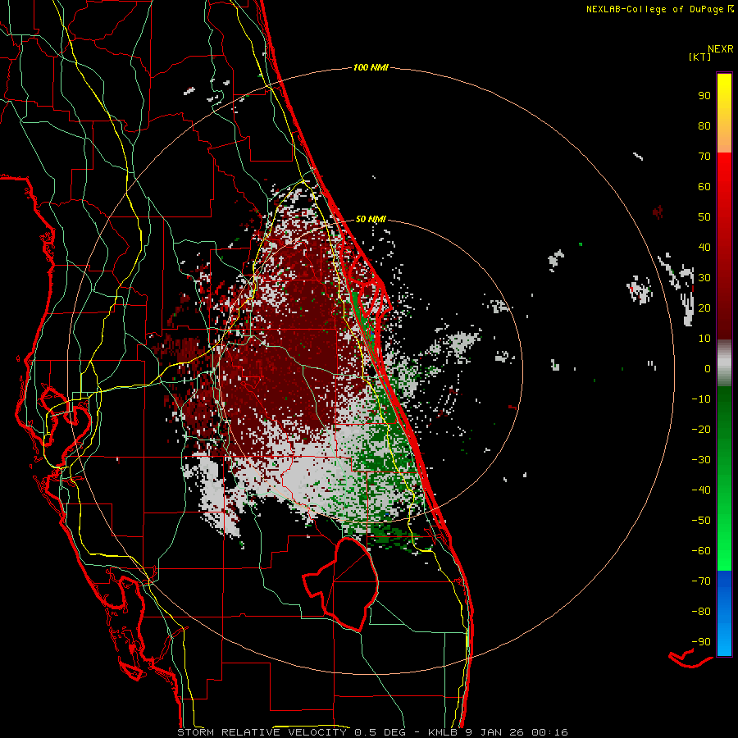Click the 80 value on velocity scale
Image resolution: width=738 pixels, height=738 pixels.
point(704,125)
